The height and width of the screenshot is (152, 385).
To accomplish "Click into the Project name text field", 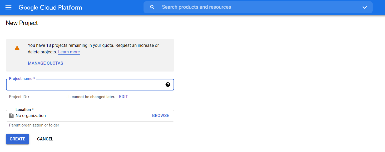I will 84,85.
